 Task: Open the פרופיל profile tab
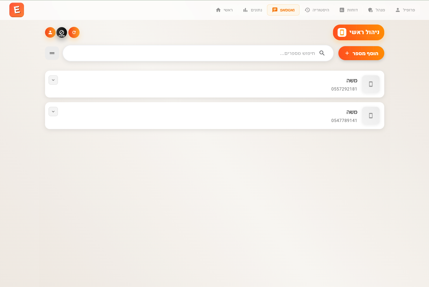pos(405,10)
